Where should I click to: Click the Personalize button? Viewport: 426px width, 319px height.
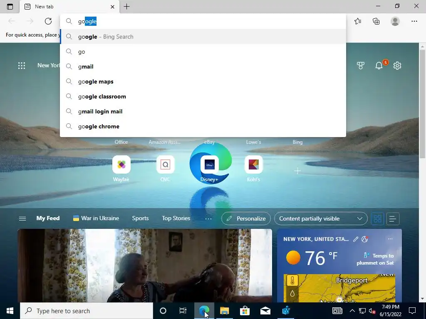(246, 218)
